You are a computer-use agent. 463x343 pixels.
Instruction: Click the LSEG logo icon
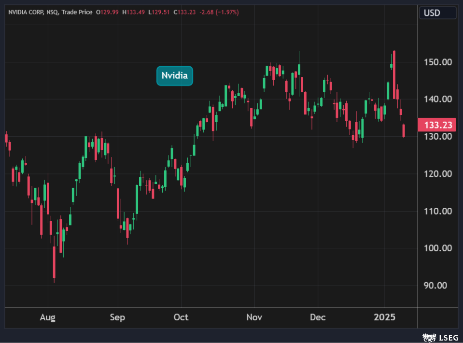coord(428,337)
